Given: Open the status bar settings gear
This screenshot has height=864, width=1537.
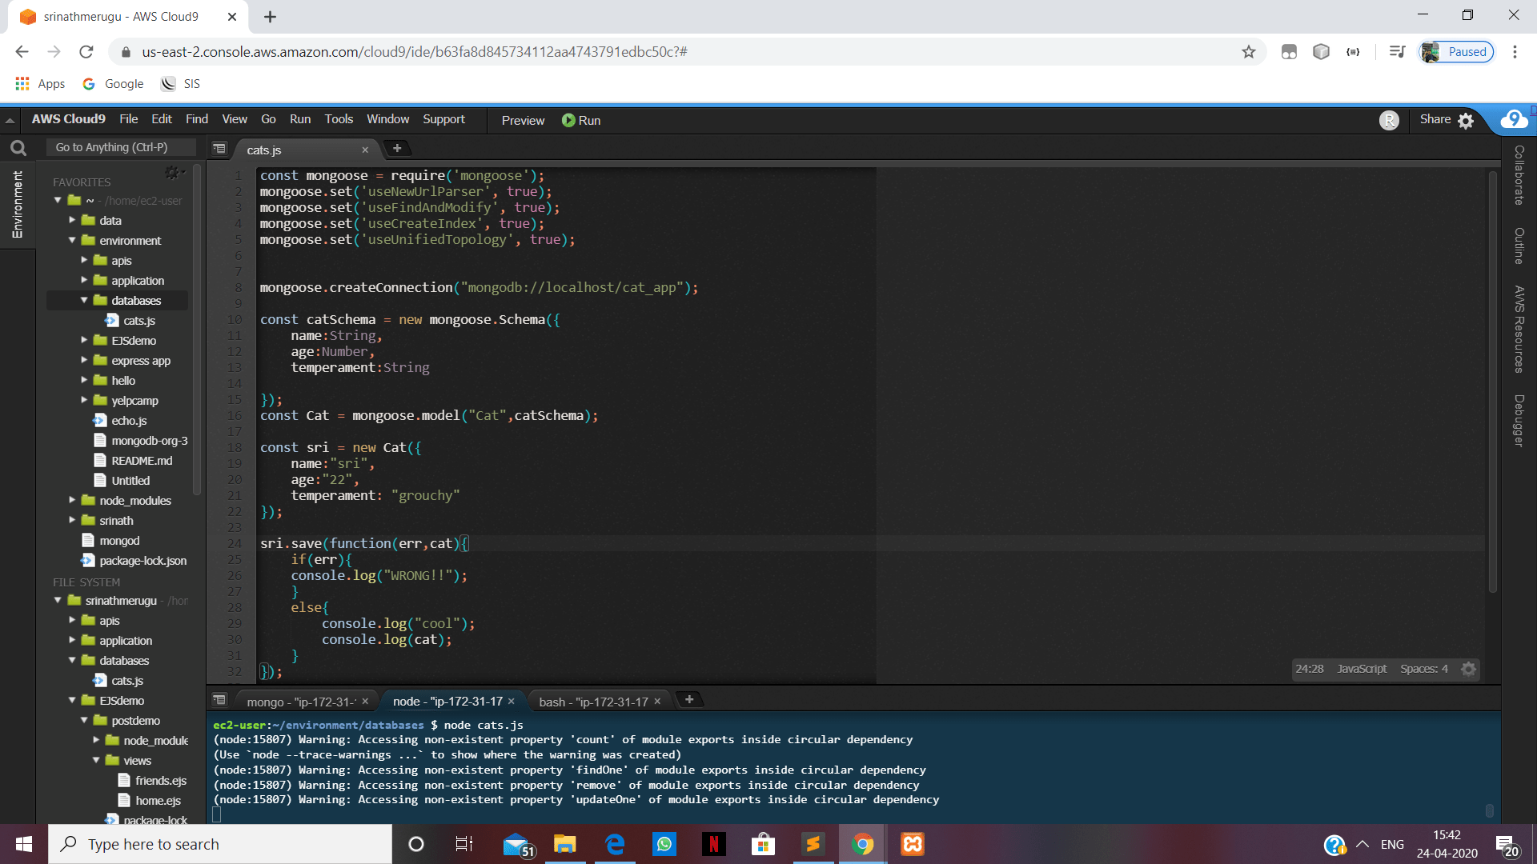Looking at the screenshot, I should pos(1469,669).
